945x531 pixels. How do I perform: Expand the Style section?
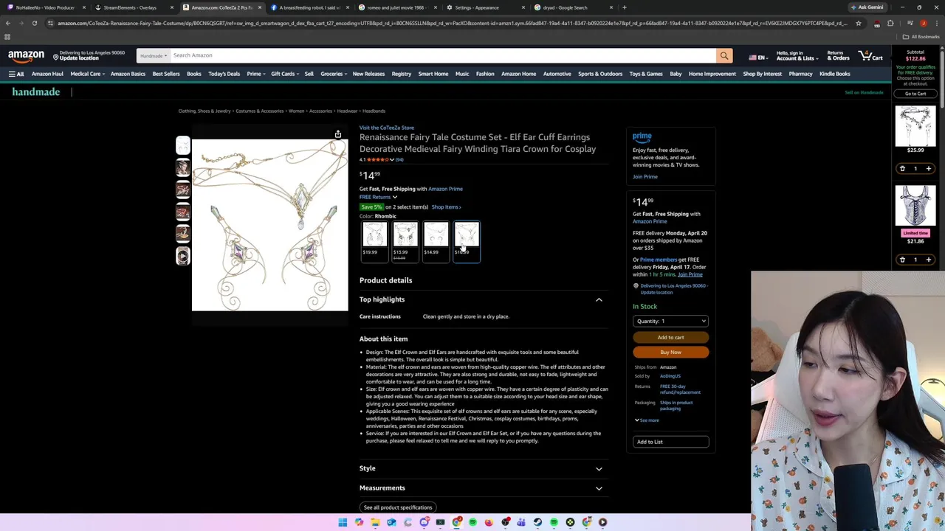tap(599, 468)
